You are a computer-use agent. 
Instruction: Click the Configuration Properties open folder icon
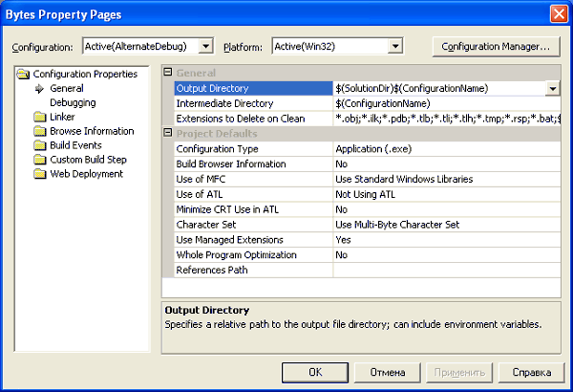click(25, 74)
